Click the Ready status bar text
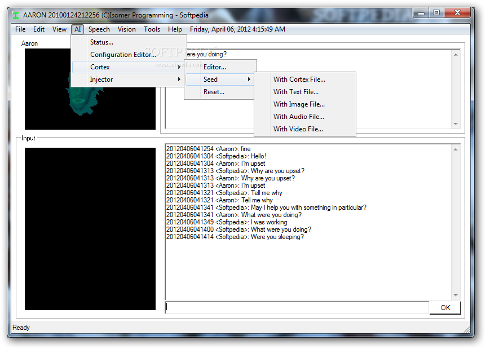Image resolution: width=486 pixels, height=349 pixels. click(x=21, y=328)
